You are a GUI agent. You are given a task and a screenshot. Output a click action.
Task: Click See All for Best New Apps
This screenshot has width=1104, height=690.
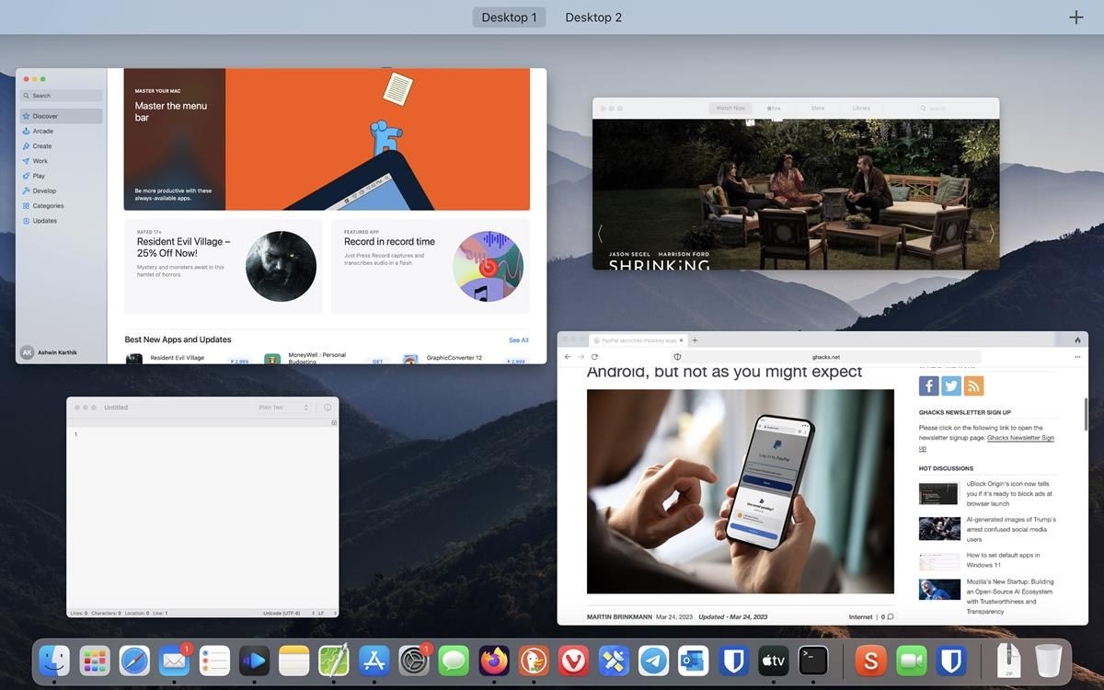(519, 340)
